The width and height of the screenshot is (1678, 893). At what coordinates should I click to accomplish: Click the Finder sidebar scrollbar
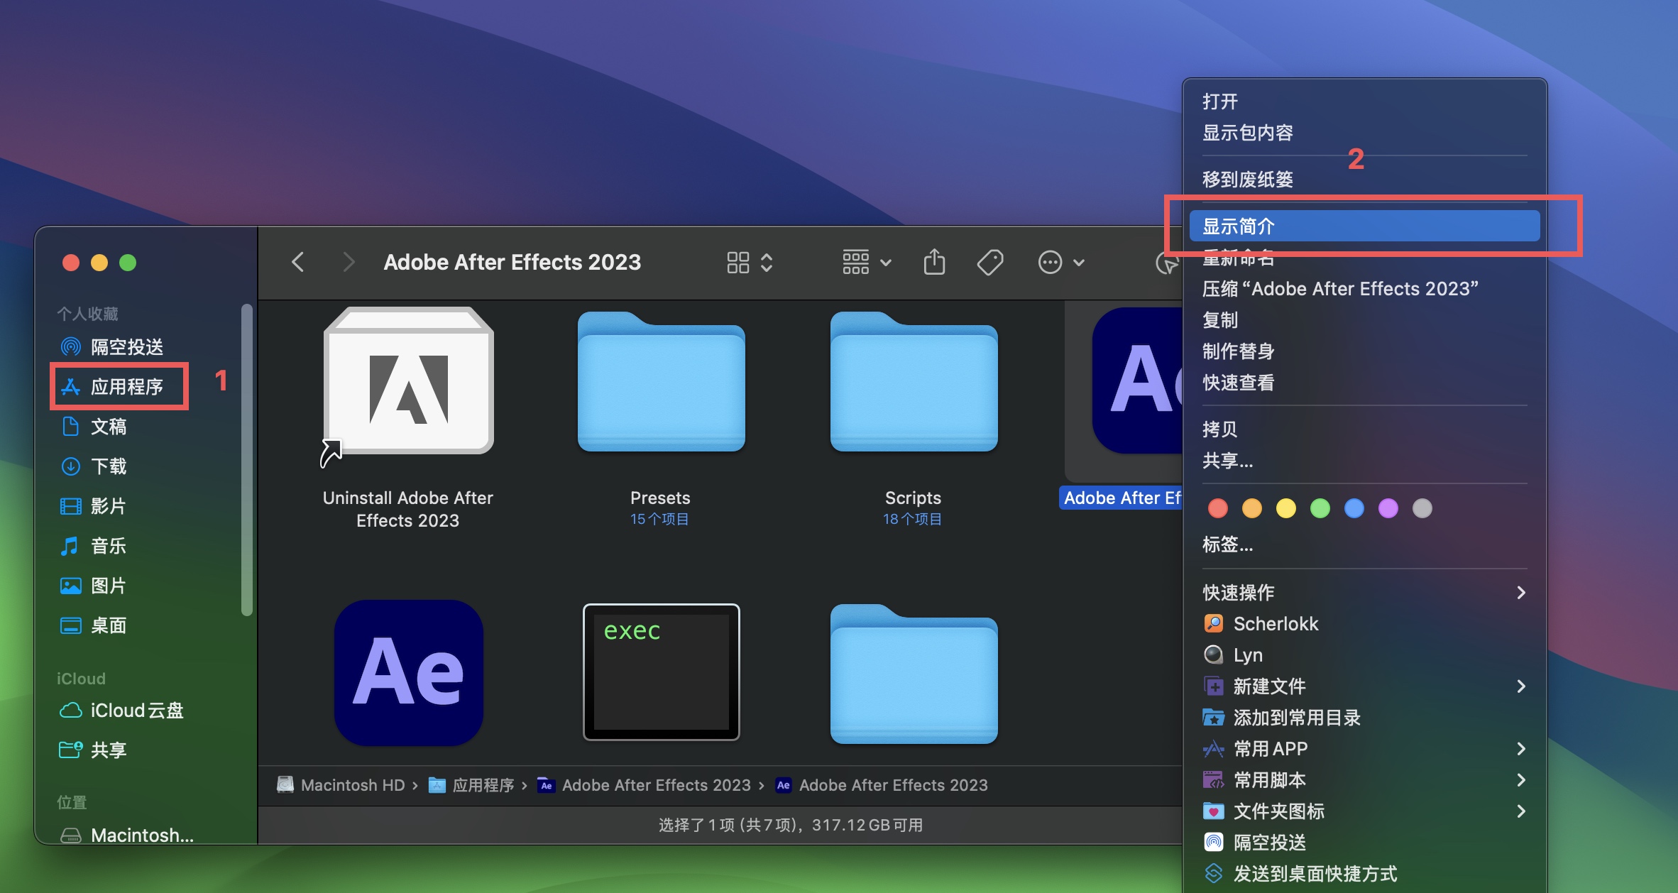click(246, 460)
